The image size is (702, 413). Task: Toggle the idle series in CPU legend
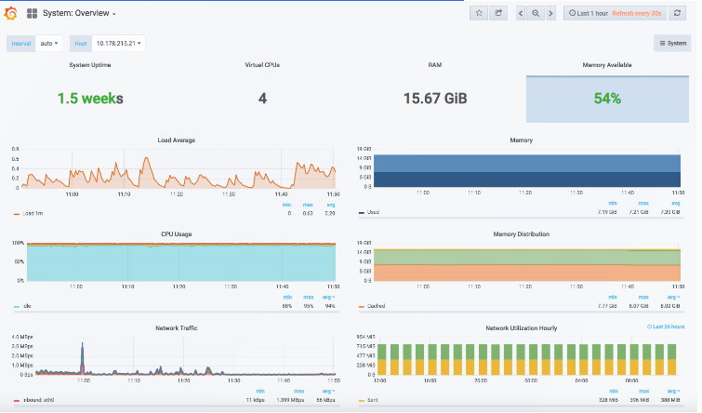click(x=27, y=306)
